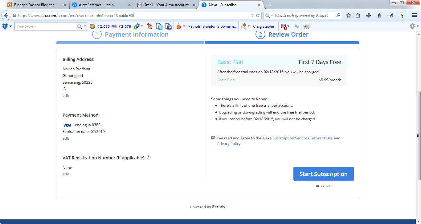This screenshot has height=224, width=421.
Task: Edit the billing address
Action: [x=66, y=96]
